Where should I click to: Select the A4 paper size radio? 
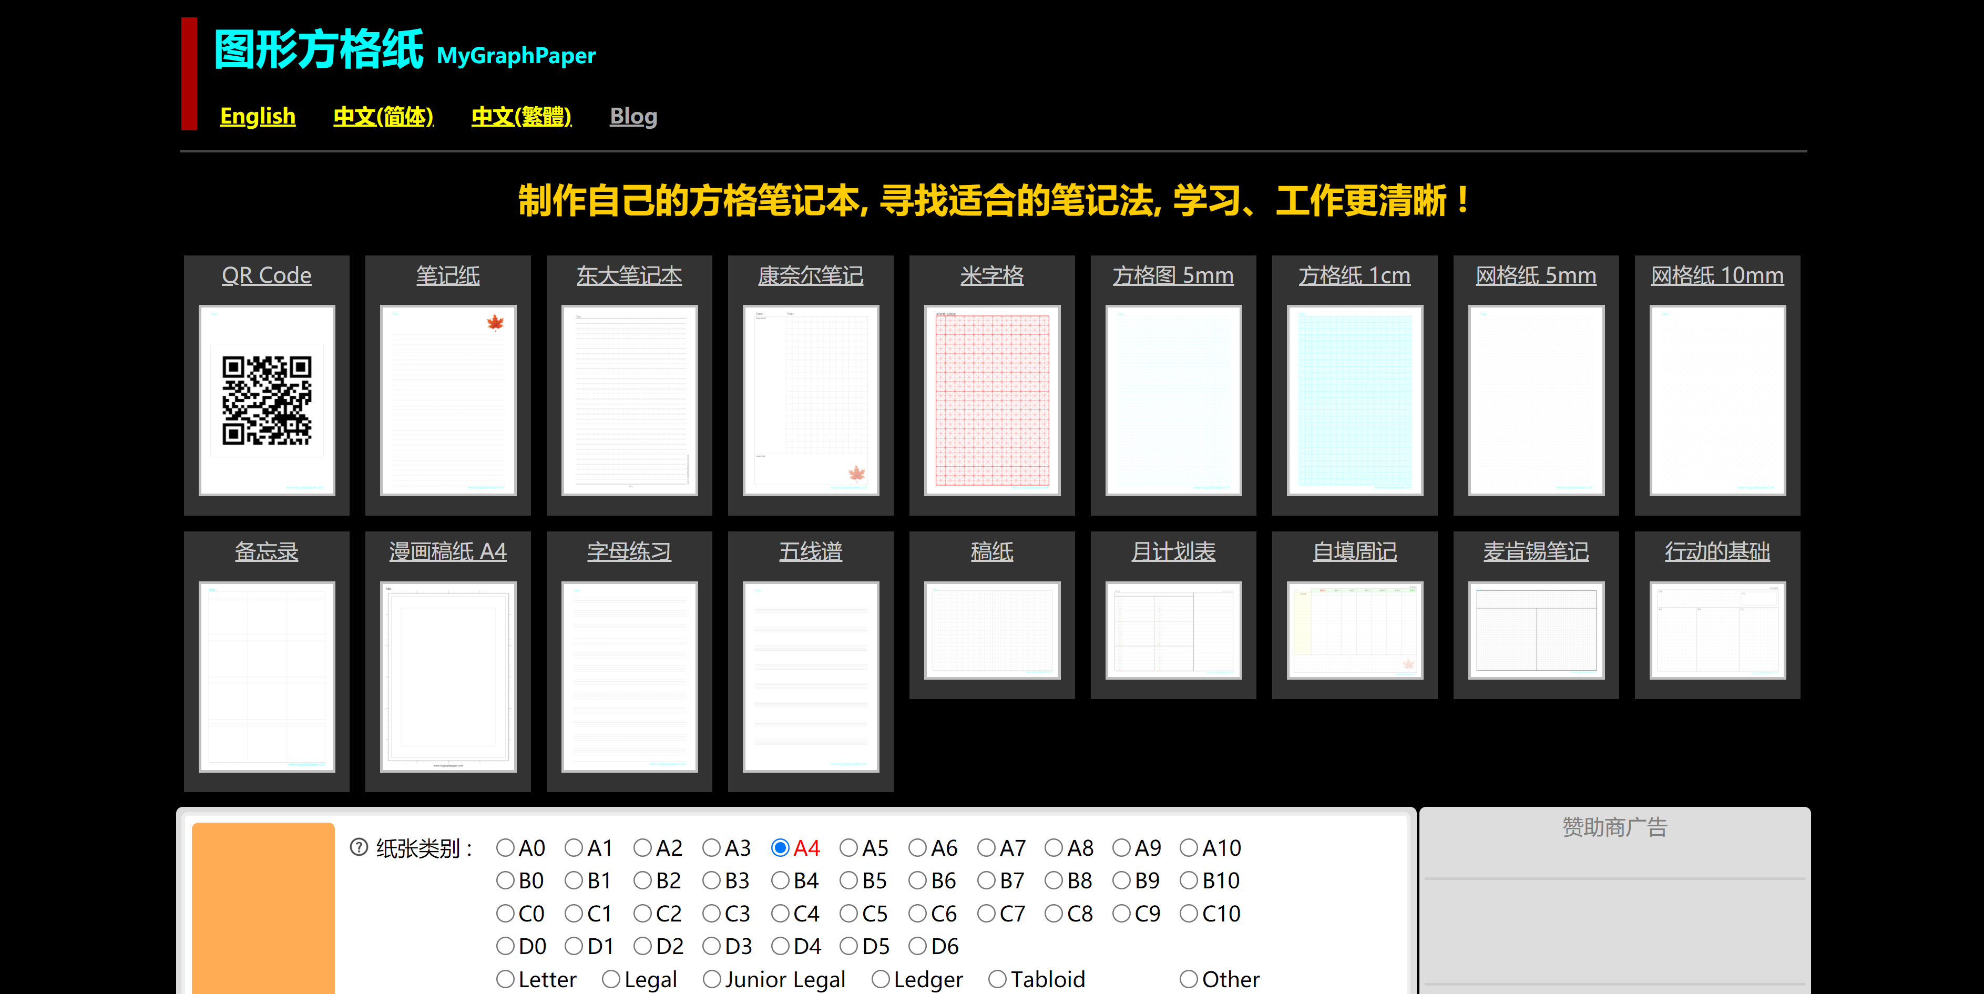point(780,848)
